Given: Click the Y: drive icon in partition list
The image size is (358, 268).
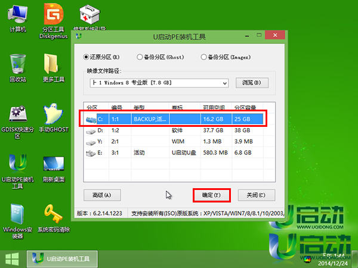Looking at the screenshot, I should coord(91,143).
